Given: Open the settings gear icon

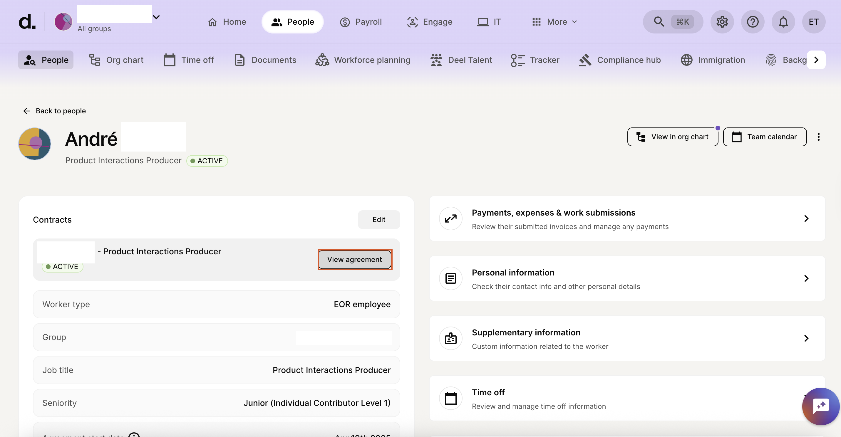Looking at the screenshot, I should (722, 22).
